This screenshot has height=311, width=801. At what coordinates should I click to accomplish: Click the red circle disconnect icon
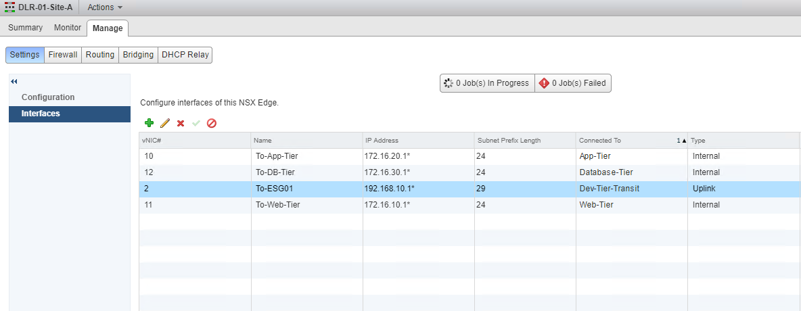212,123
